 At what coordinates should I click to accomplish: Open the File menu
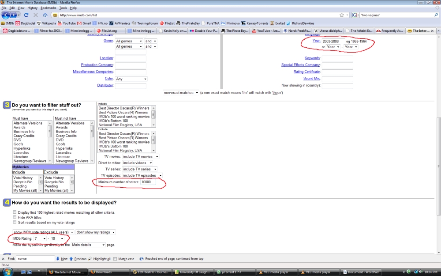pos(4,8)
